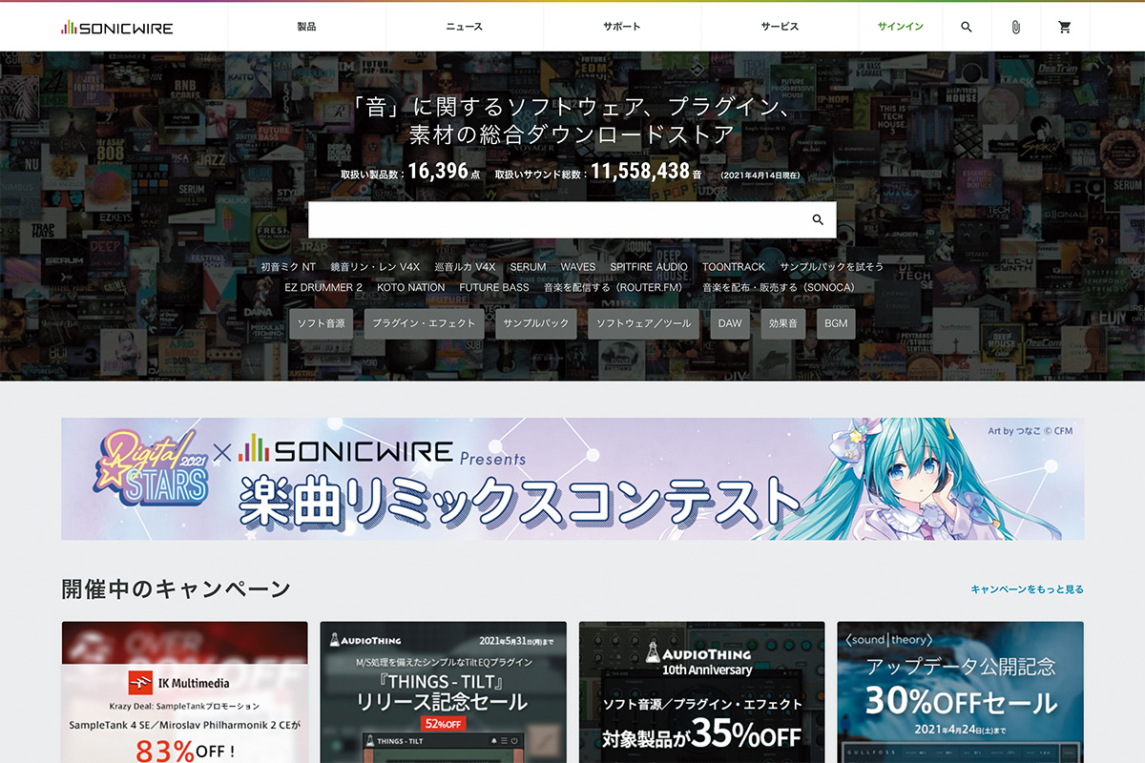
Task: Submit search with the magnifier icon in the search box
Action: click(x=818, y=219)
